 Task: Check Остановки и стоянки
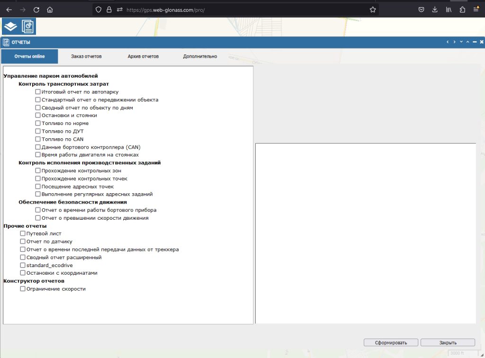point(38,116)
